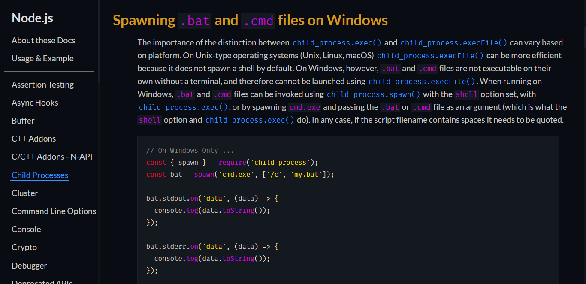586x284 pixels.
Task: Follow the child_process.execFile() reference link
Action: pyautogui.click(x=454, y=42)
